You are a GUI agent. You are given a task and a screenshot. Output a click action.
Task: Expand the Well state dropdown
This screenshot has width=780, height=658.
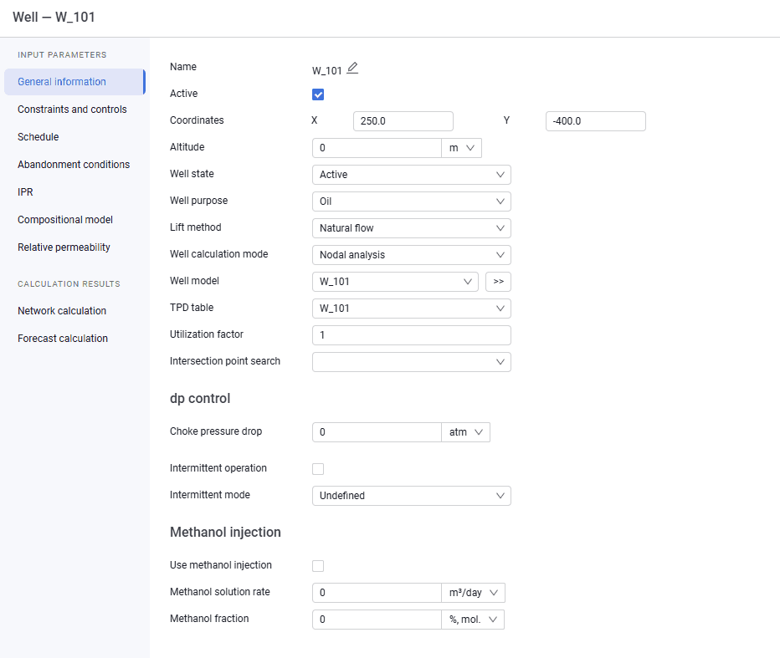[412, 175]
